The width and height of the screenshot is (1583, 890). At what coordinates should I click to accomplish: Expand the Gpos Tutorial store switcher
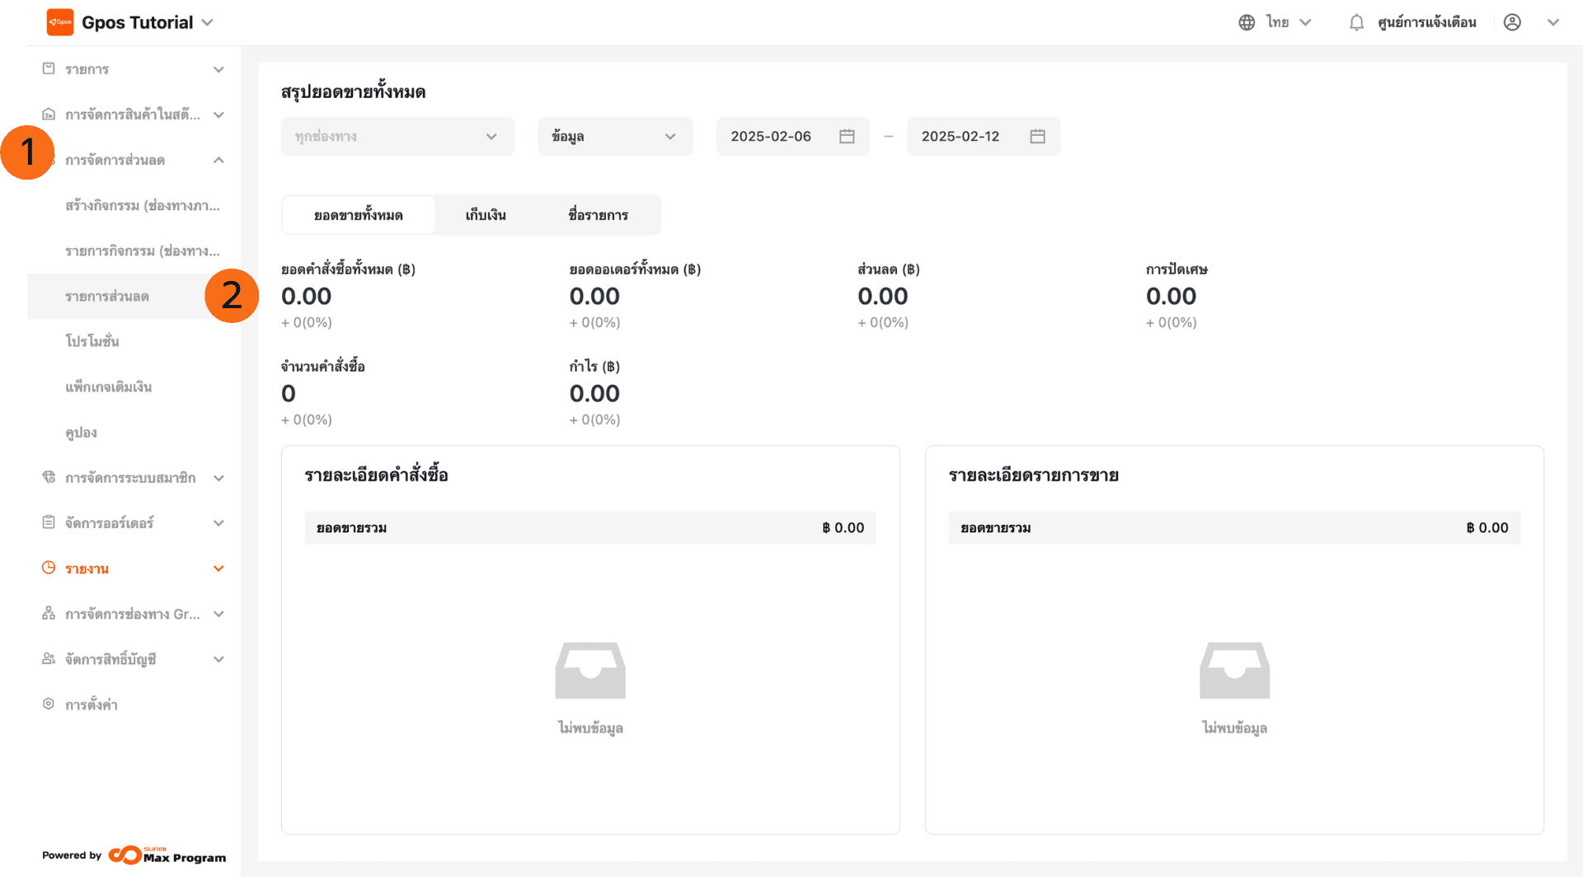point(207,22)
